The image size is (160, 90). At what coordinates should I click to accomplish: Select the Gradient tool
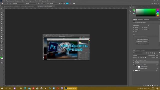pyautogui.click(x=2, y=34)
